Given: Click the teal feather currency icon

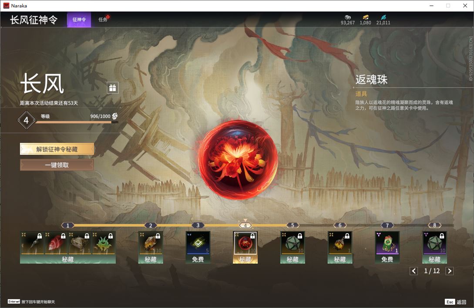Looking at the screenshot, I should coord(383,17).
